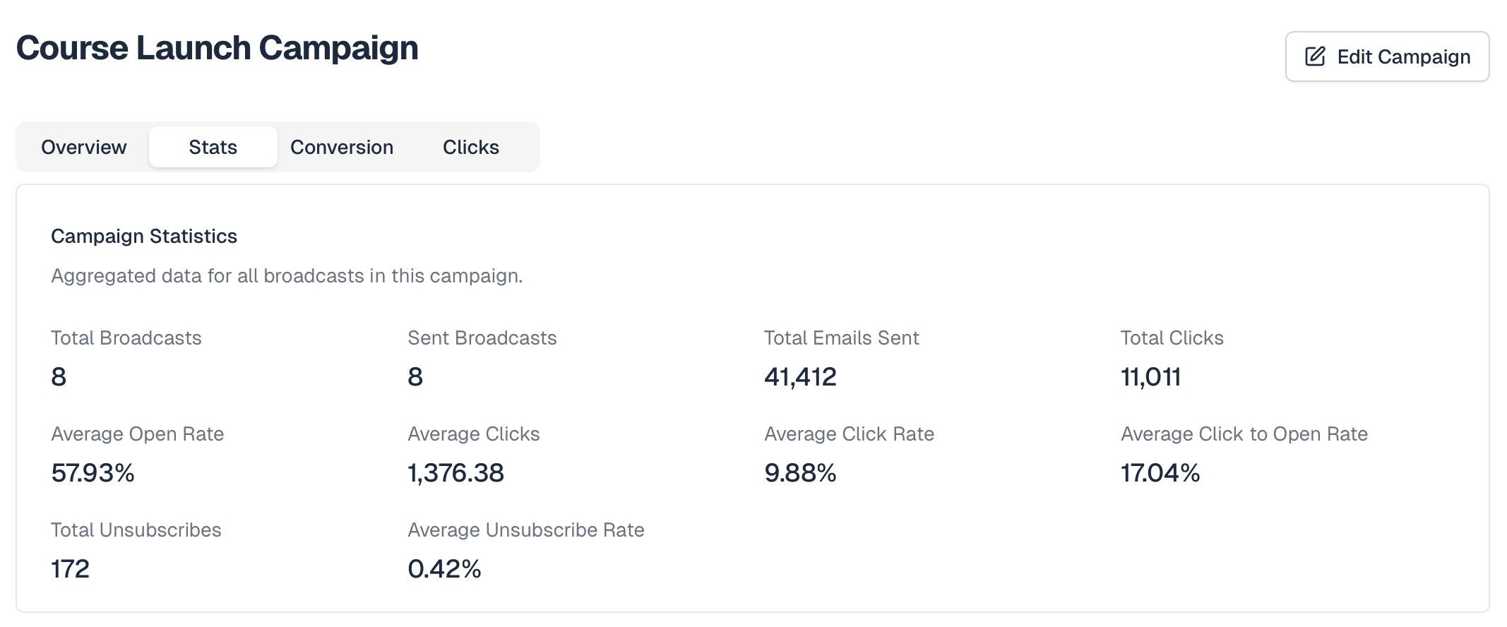1507x627 pixels.
Task: Click Average Click to Open Rate 17.04%
Action: point(1160,472)
